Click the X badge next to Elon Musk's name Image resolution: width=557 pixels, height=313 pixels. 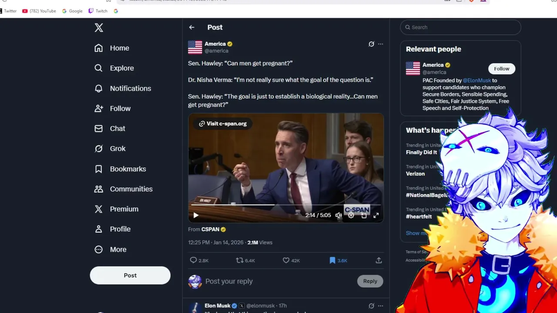point(242,306)
